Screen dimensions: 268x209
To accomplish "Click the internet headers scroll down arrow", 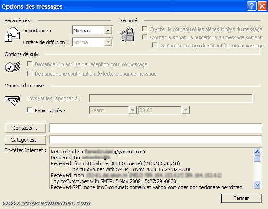I will point(257,184).
